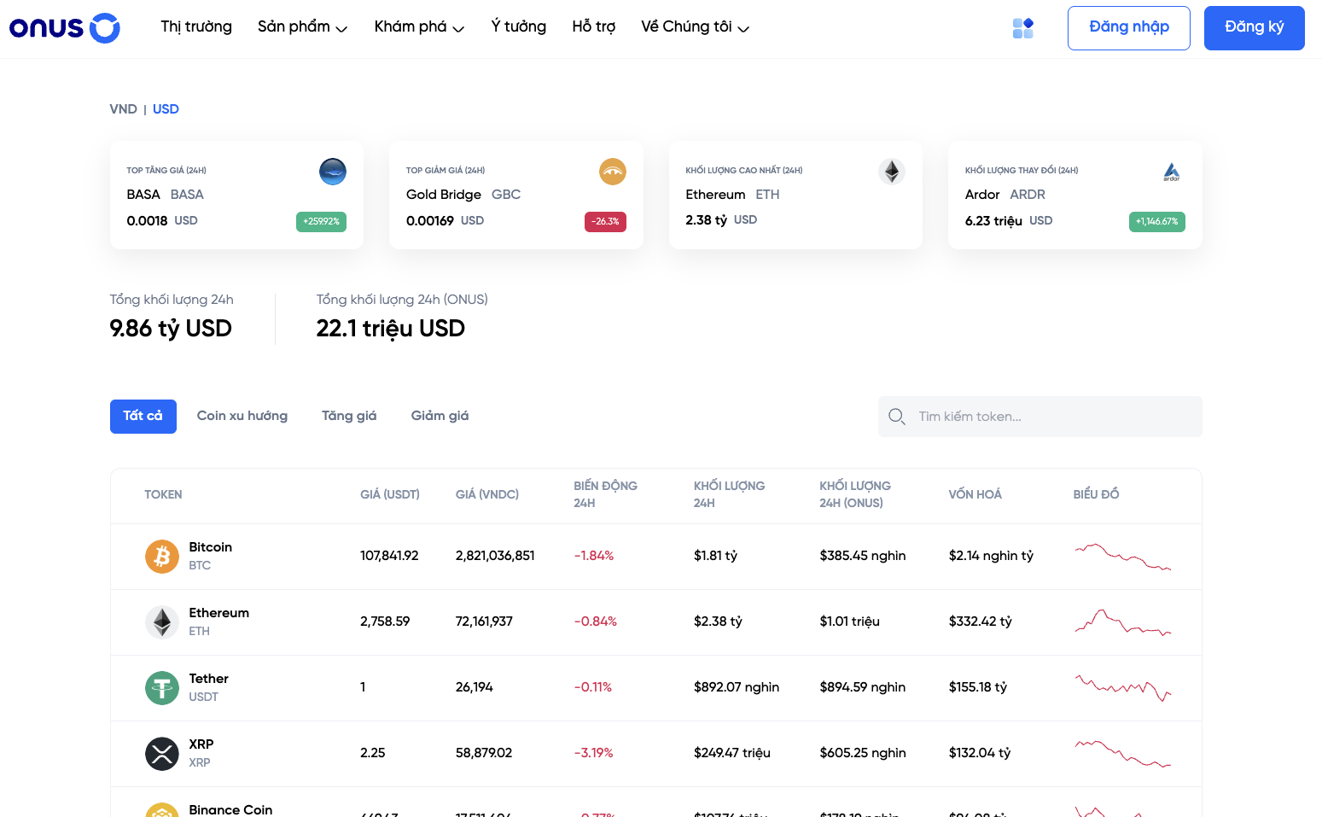Open Ethereum price sparkline chart

click(1122, 622)
